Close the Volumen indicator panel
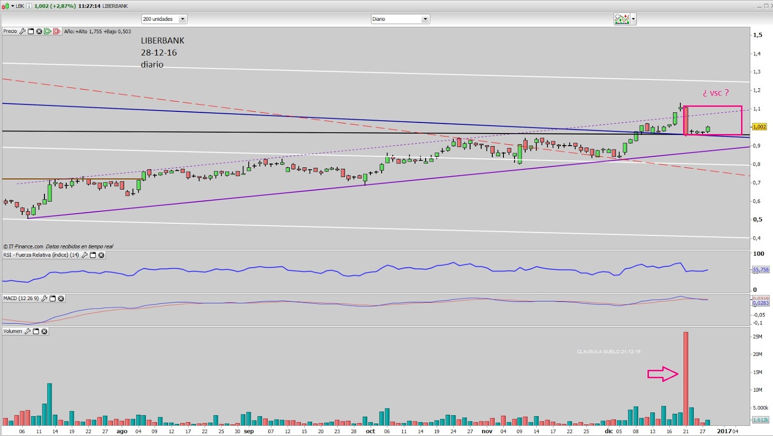773x436 pixels. coord(44,331)
